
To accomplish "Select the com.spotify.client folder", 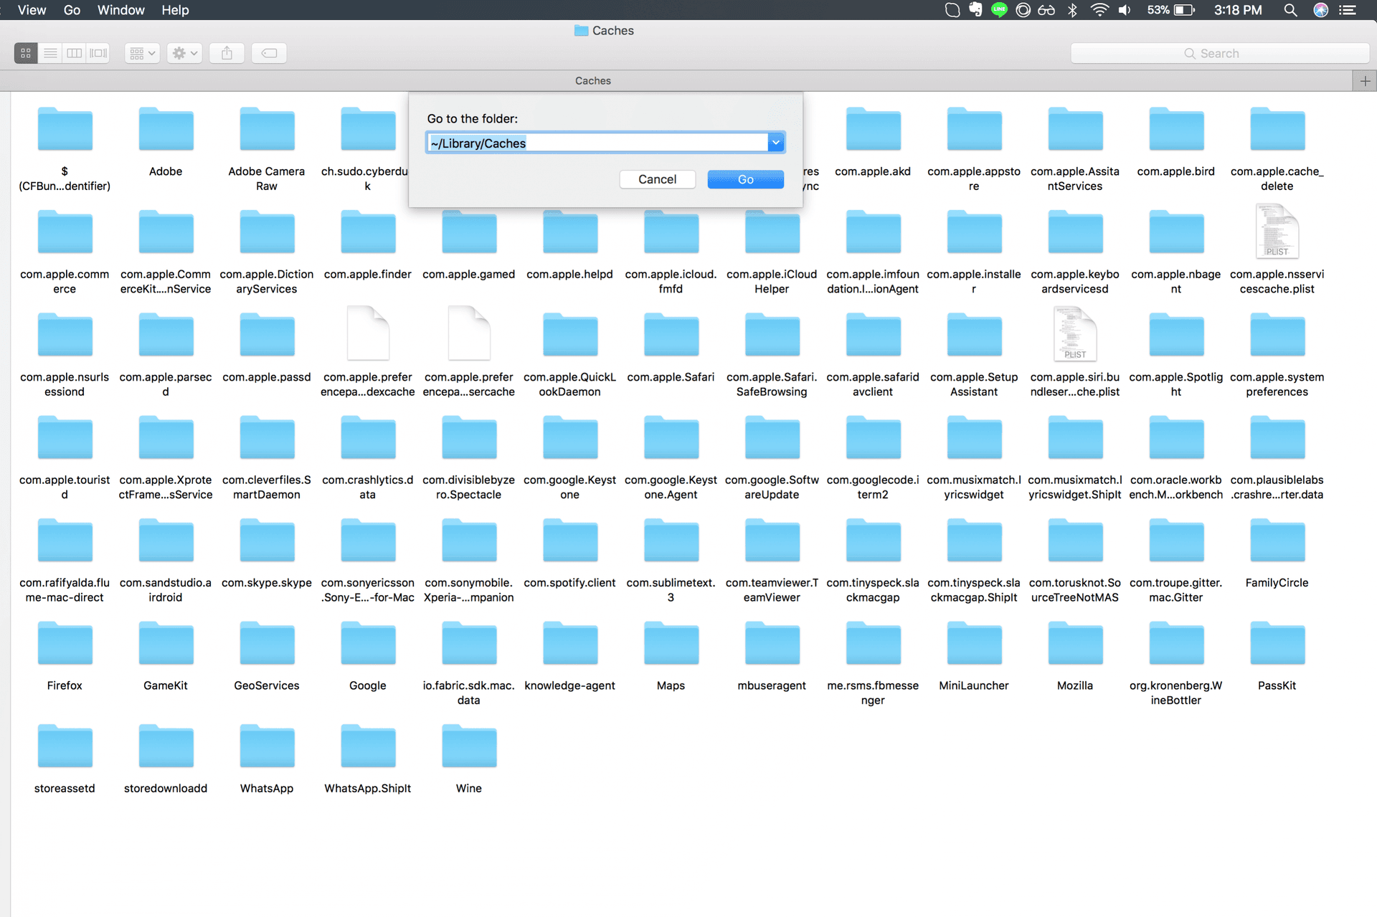I will tap(569, 540).
